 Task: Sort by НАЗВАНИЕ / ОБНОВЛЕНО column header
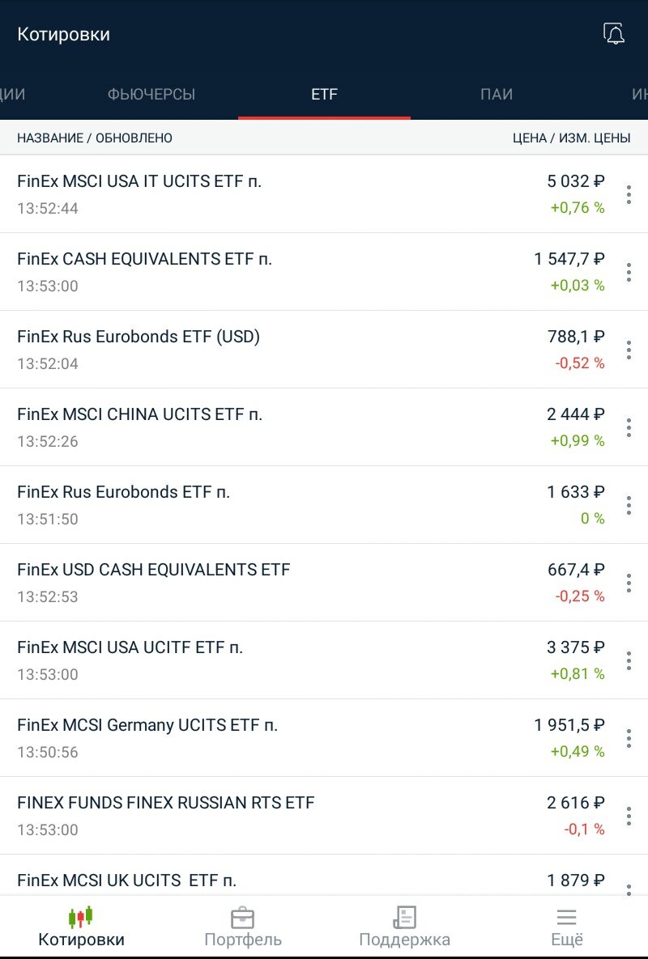tap(95, 138)
